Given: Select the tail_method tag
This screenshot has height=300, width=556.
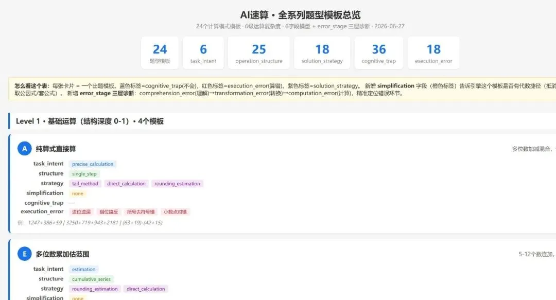Looking at the screenshot, I should [85, 184].
